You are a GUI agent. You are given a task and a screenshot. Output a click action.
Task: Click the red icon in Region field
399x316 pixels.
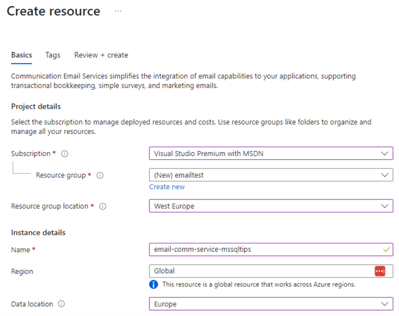click(x=380, y=271)
